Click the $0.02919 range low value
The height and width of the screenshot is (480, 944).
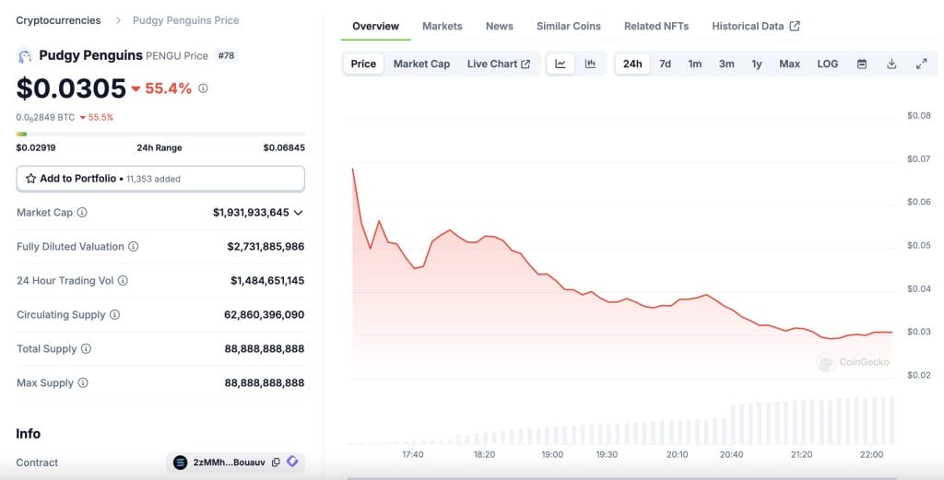click(x=36, y=147)
